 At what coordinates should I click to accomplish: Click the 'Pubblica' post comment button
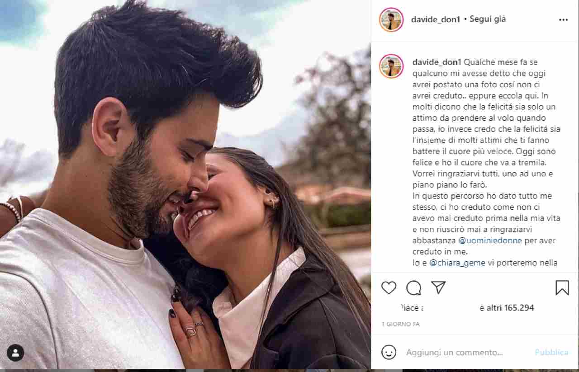tap(551, 352)
